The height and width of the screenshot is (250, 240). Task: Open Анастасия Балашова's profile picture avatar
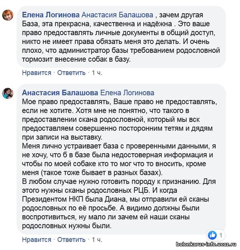8,93
